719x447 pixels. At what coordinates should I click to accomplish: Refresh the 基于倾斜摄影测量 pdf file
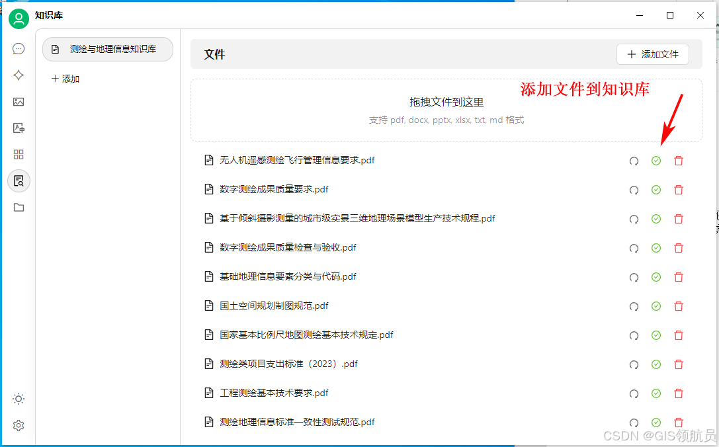tap(634, 219)
